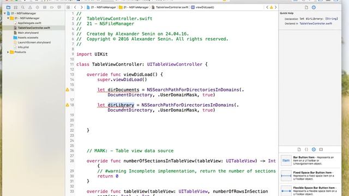This screenshot has height=196, width=349.
Task: Click numberOfSectionsInTableView function name
Action: point(159,161)
